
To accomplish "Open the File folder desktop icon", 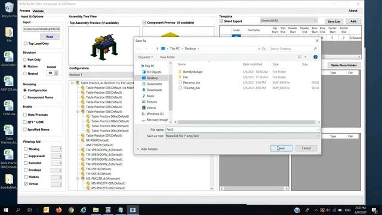I will coord(9,35).
